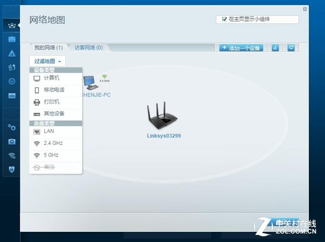Open parental controls warning triangle icon
325x242 pixels.
pyautogui.click(x=12, y=53)
